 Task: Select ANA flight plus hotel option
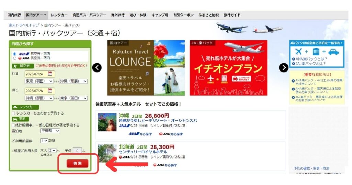14,54
